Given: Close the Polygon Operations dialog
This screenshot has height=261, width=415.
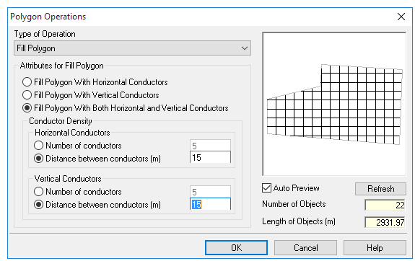Looking at the screenshot, I should [x=401, y=17].
